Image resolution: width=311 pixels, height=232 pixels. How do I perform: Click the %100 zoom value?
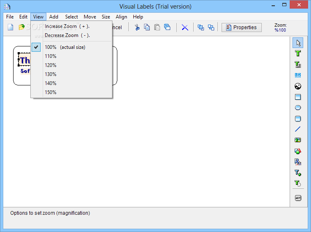coord(280,30)
